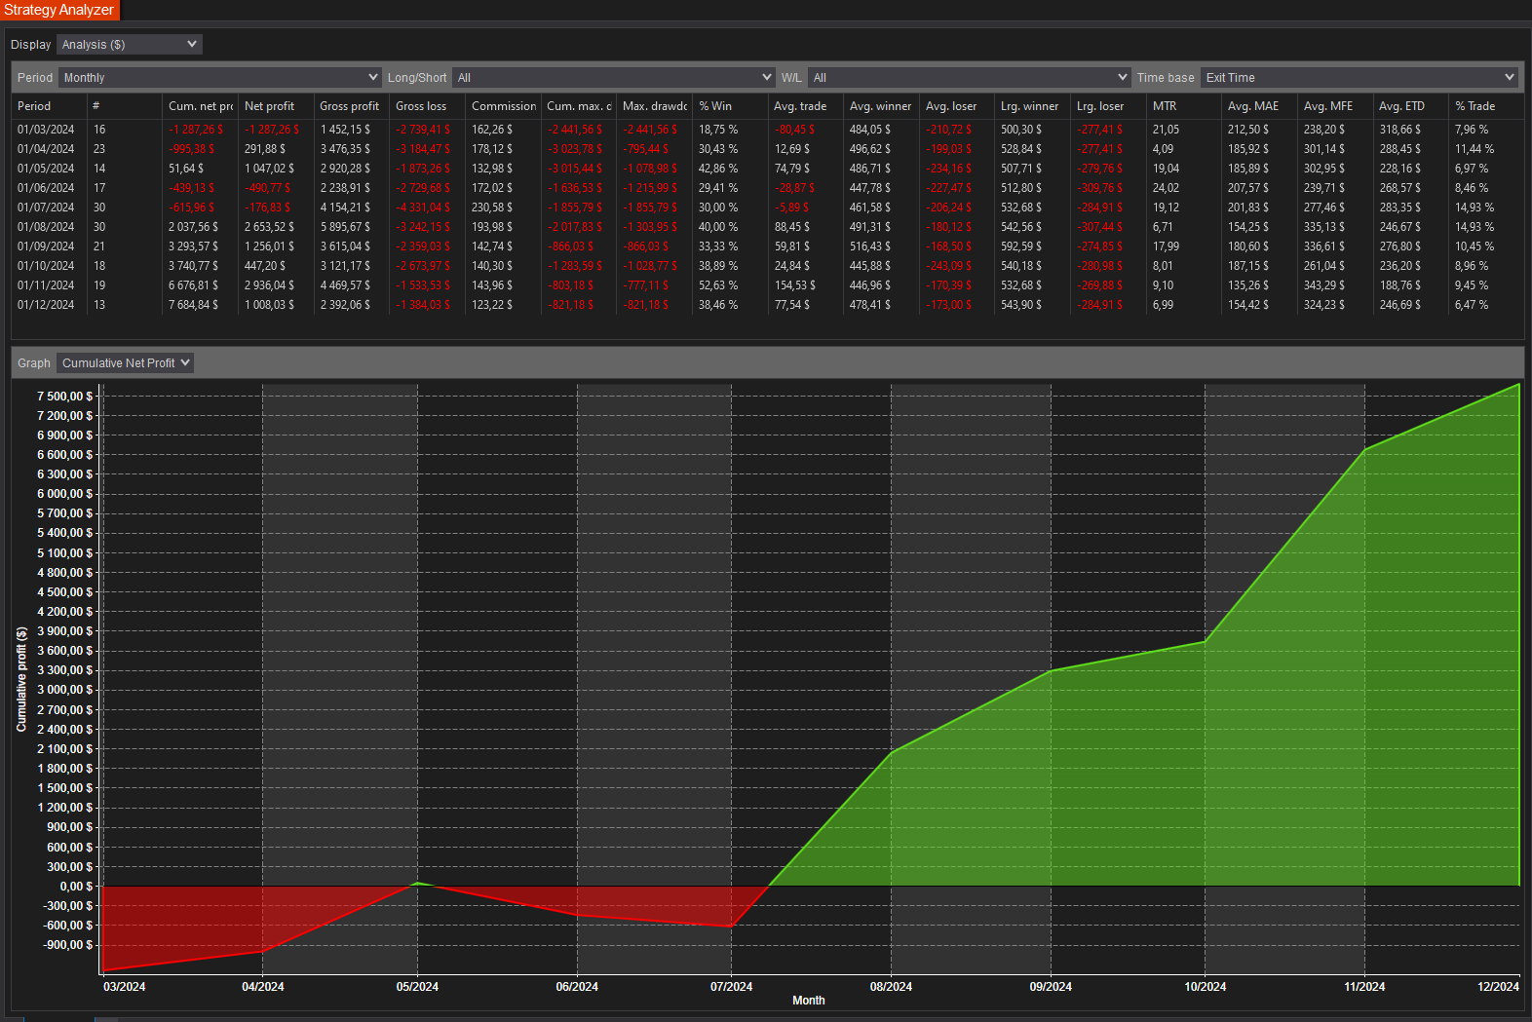
Task: Click the % Win column header
Action: 730,106
